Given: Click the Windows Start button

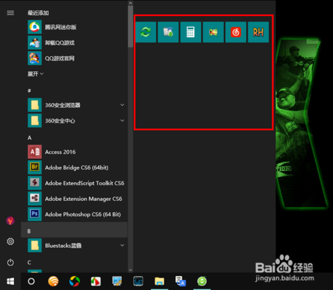Looking at the screenshot, I should pyautogui.click(x=11, y=281).
